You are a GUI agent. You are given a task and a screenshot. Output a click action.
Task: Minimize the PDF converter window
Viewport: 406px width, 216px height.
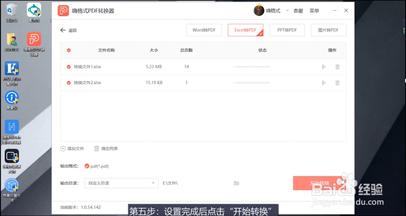(x=335, y=11)
